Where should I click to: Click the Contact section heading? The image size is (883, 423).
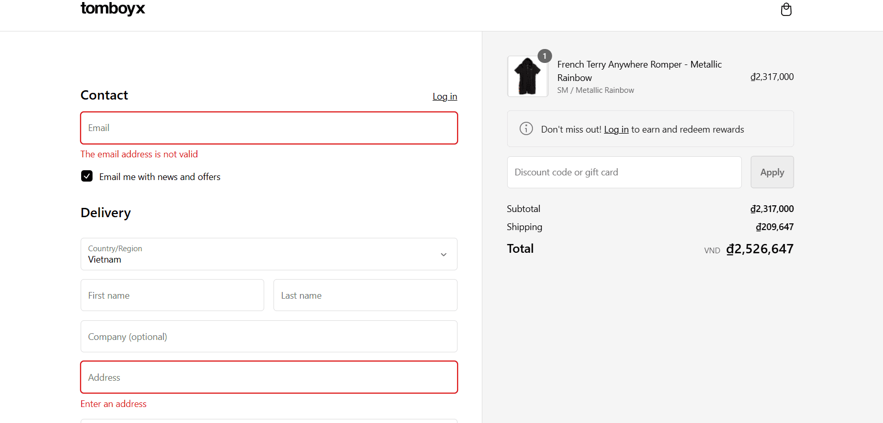click(104, 95)
